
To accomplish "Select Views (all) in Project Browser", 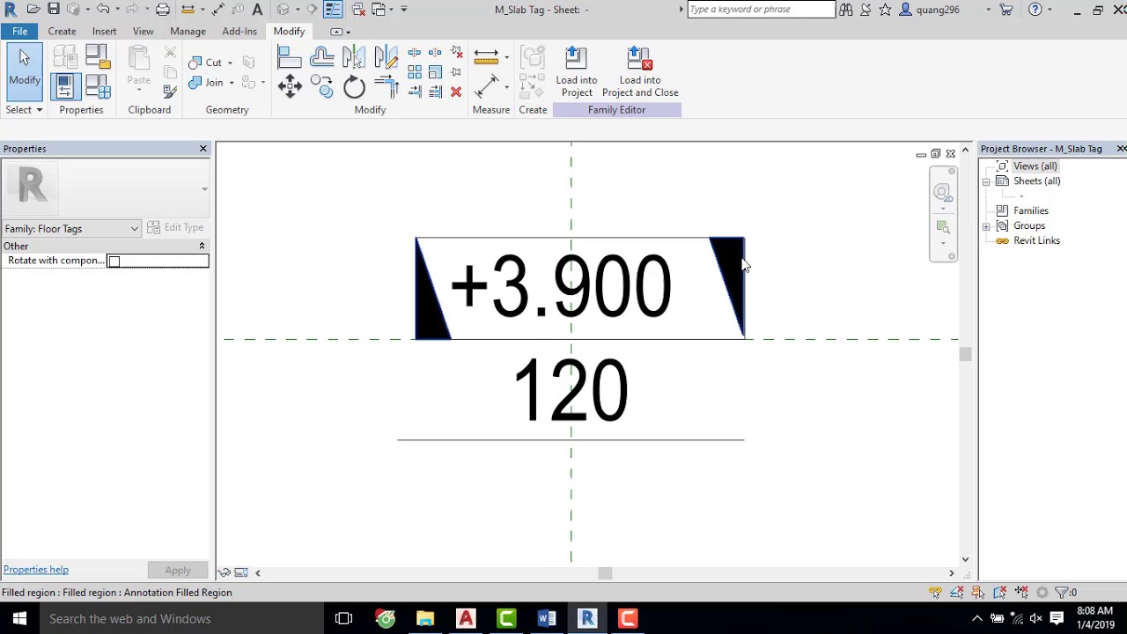I will [x=1035, y=166].
